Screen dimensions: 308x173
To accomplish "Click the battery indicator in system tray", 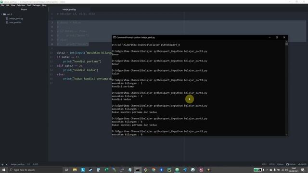I will coord(257,170).
